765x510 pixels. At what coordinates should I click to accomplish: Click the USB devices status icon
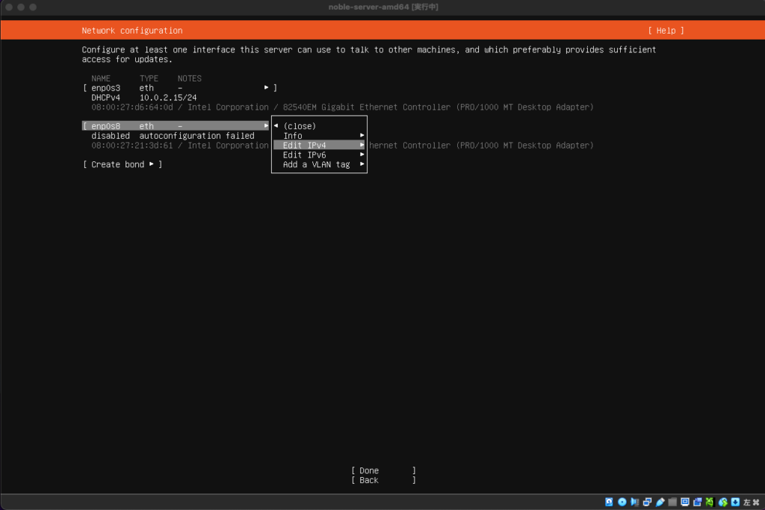tap(660, 502)
